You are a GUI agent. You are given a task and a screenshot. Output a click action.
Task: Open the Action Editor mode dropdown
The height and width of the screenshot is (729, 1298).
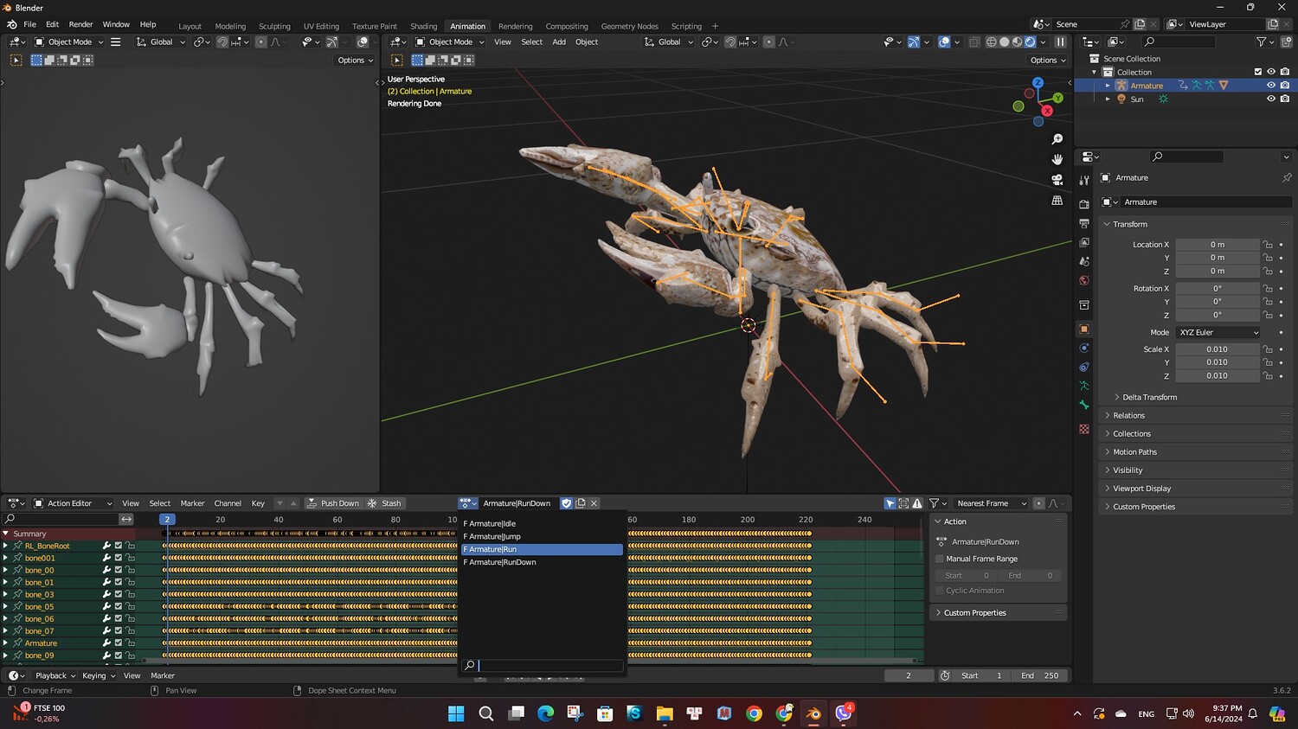coord(73,503)
